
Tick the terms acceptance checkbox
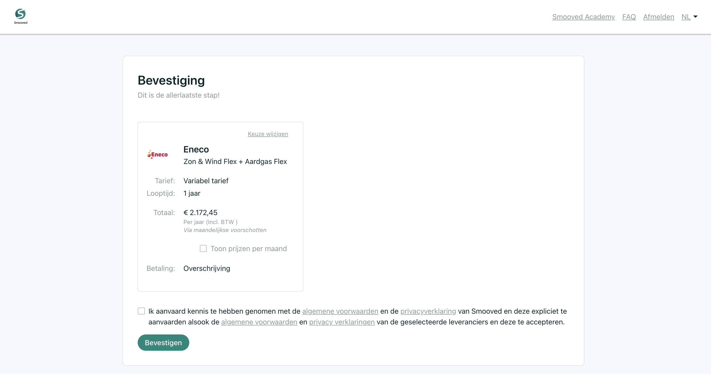[141, 311]
